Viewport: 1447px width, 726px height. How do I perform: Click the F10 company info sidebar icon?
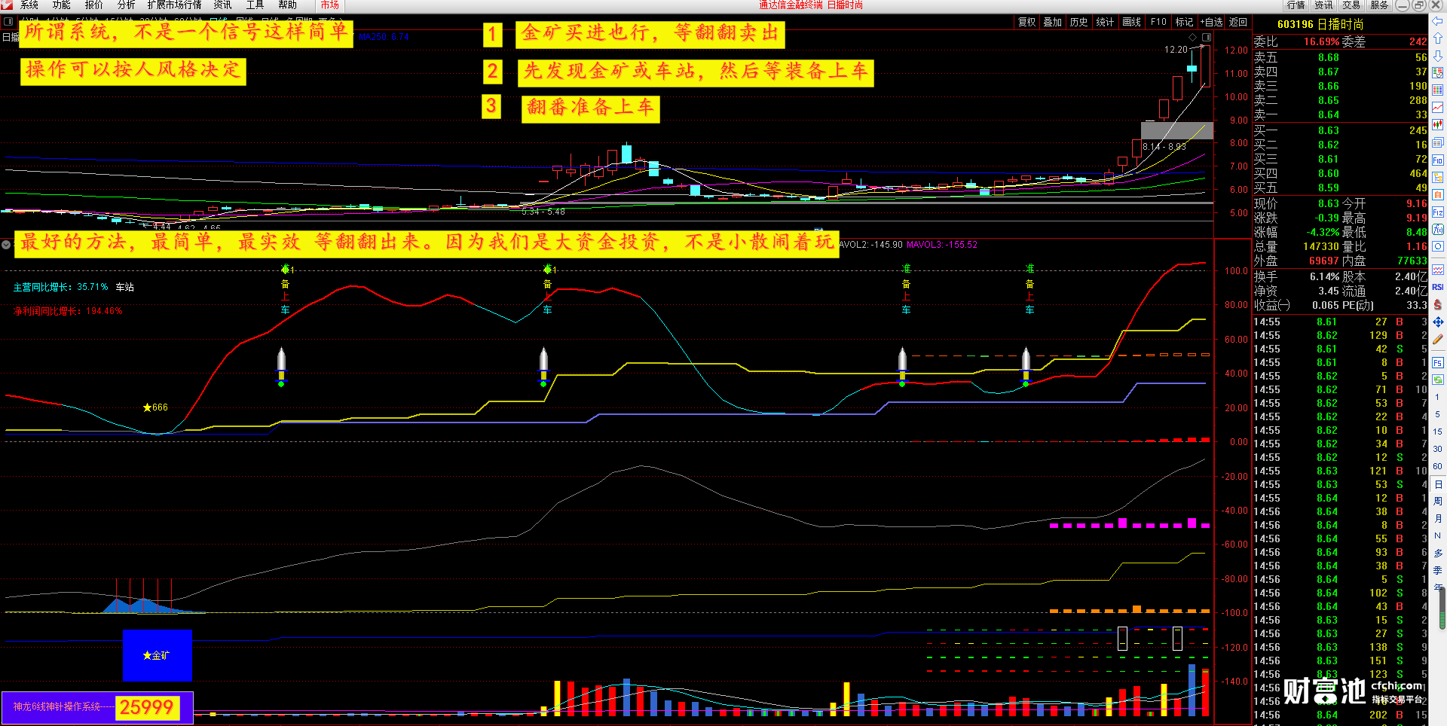(1438, 160)
